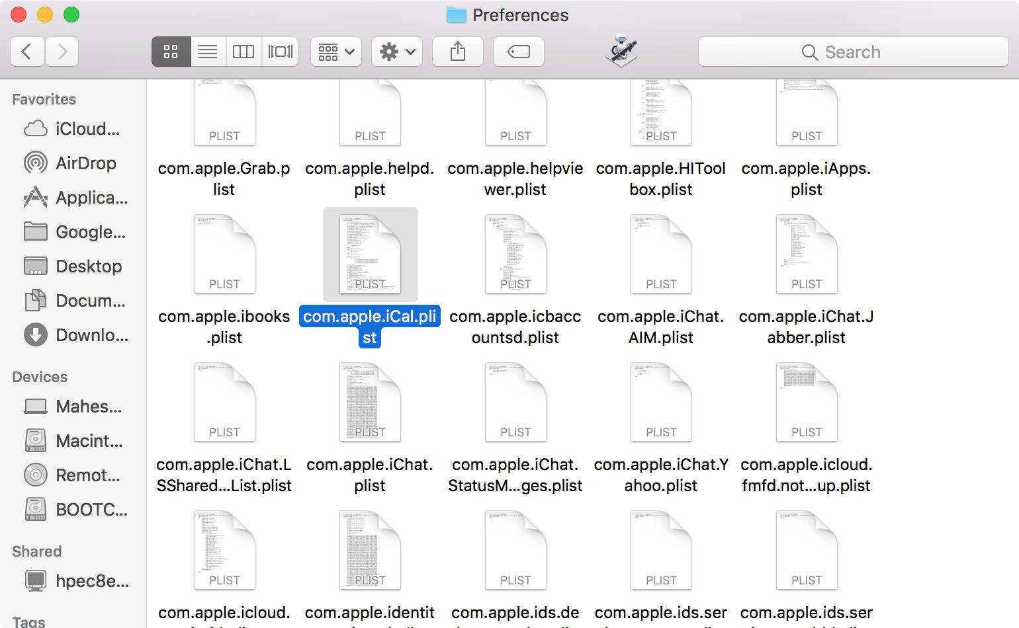Screen dimensions: 1019x628
Task: Switch to Cover Flow view
Action: [x=280, y=52]
